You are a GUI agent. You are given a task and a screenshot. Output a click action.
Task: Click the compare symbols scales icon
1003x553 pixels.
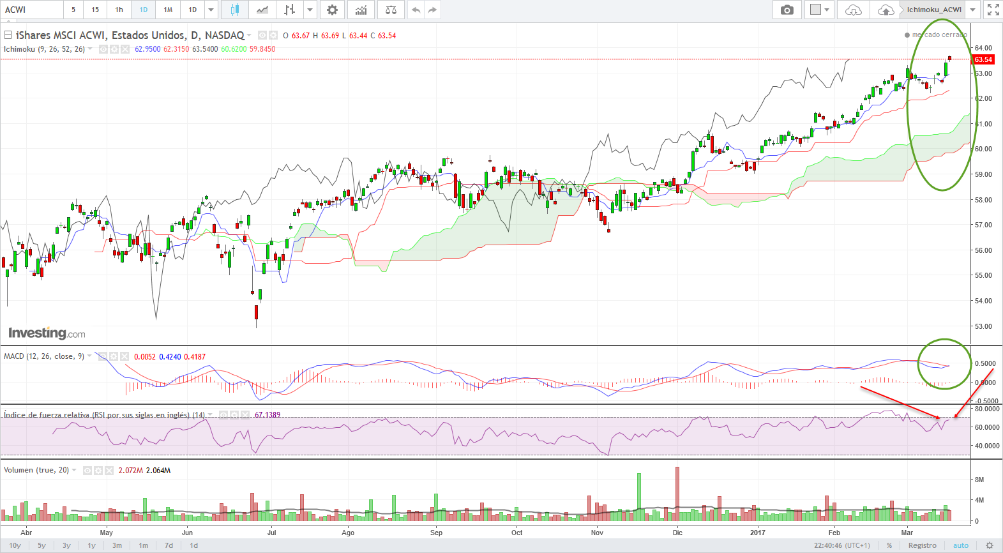pos(391,10)
